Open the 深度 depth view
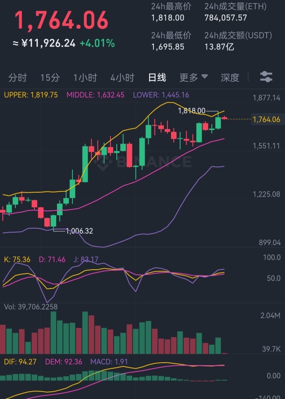This screenshot has height=399, width=285. coord(230,77)
